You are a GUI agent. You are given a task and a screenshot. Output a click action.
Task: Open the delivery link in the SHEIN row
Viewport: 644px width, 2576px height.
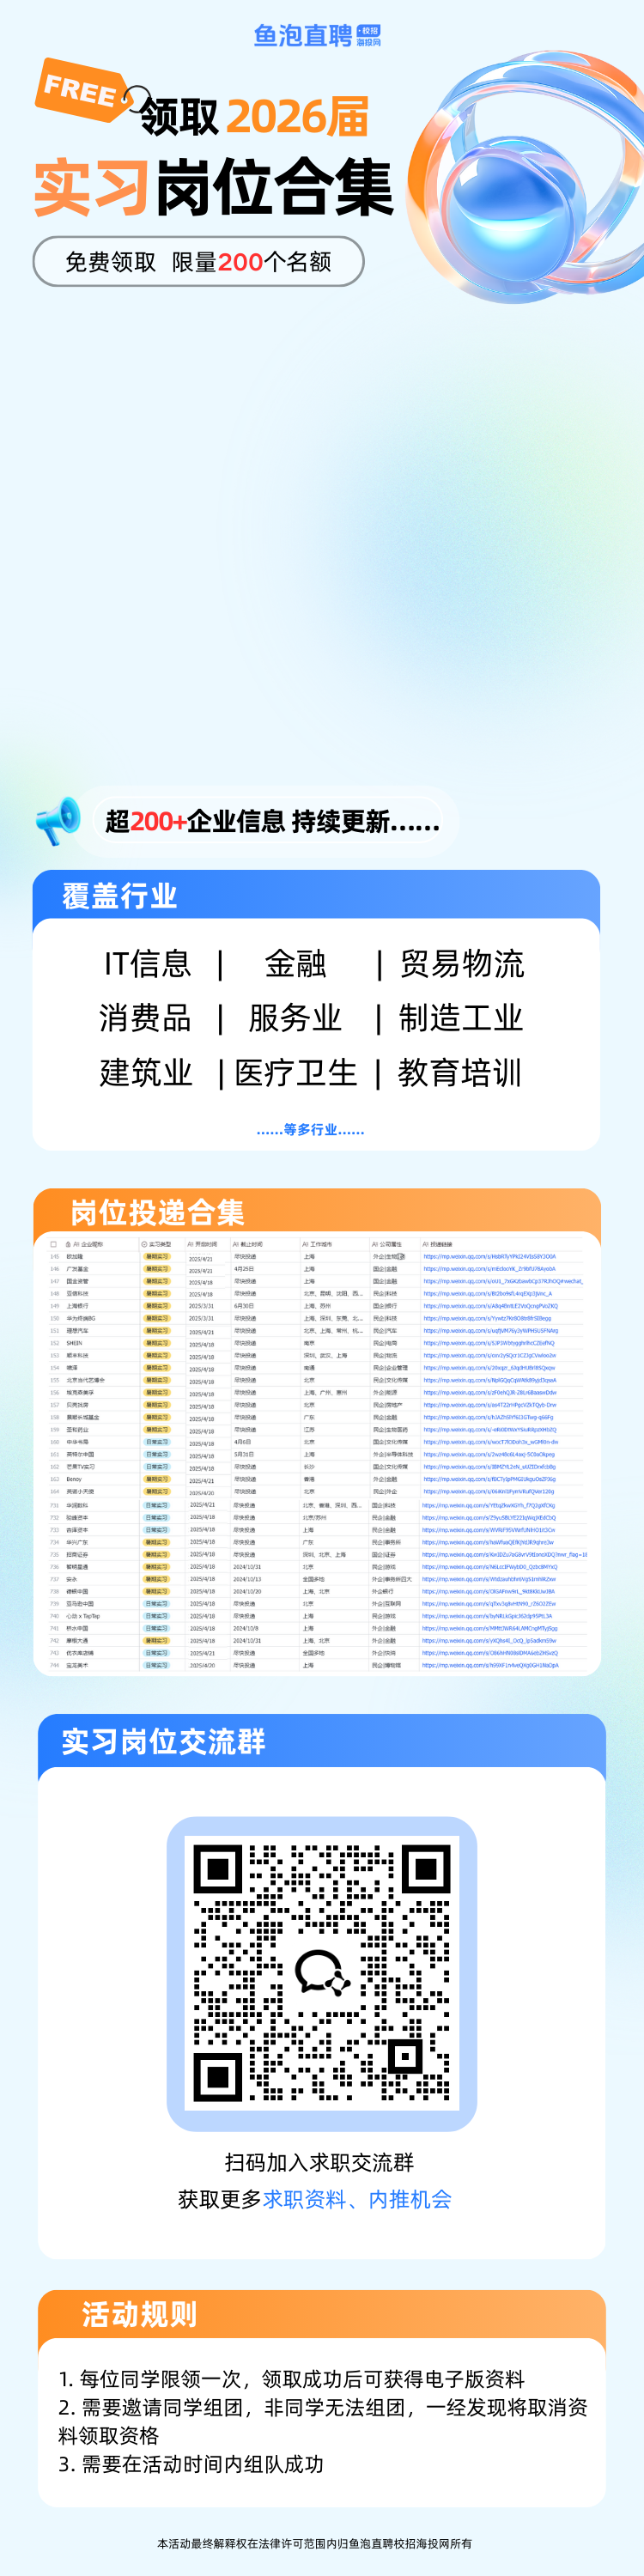tap(488, 1343)
